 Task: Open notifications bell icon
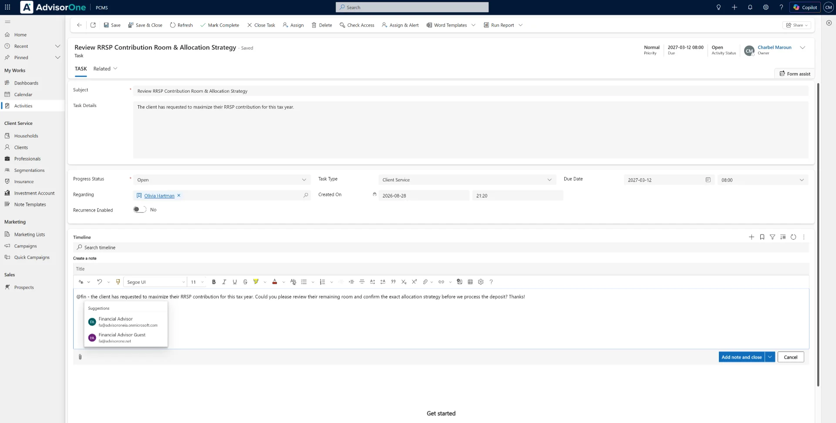coord(750,7)
